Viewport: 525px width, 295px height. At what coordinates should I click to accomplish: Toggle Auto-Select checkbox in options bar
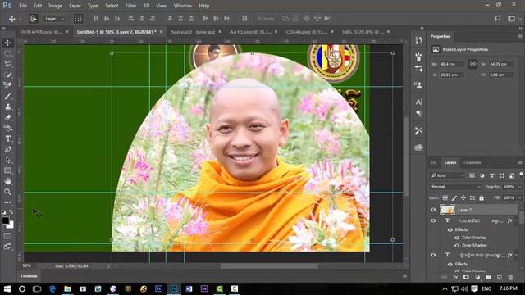(33, 18)
